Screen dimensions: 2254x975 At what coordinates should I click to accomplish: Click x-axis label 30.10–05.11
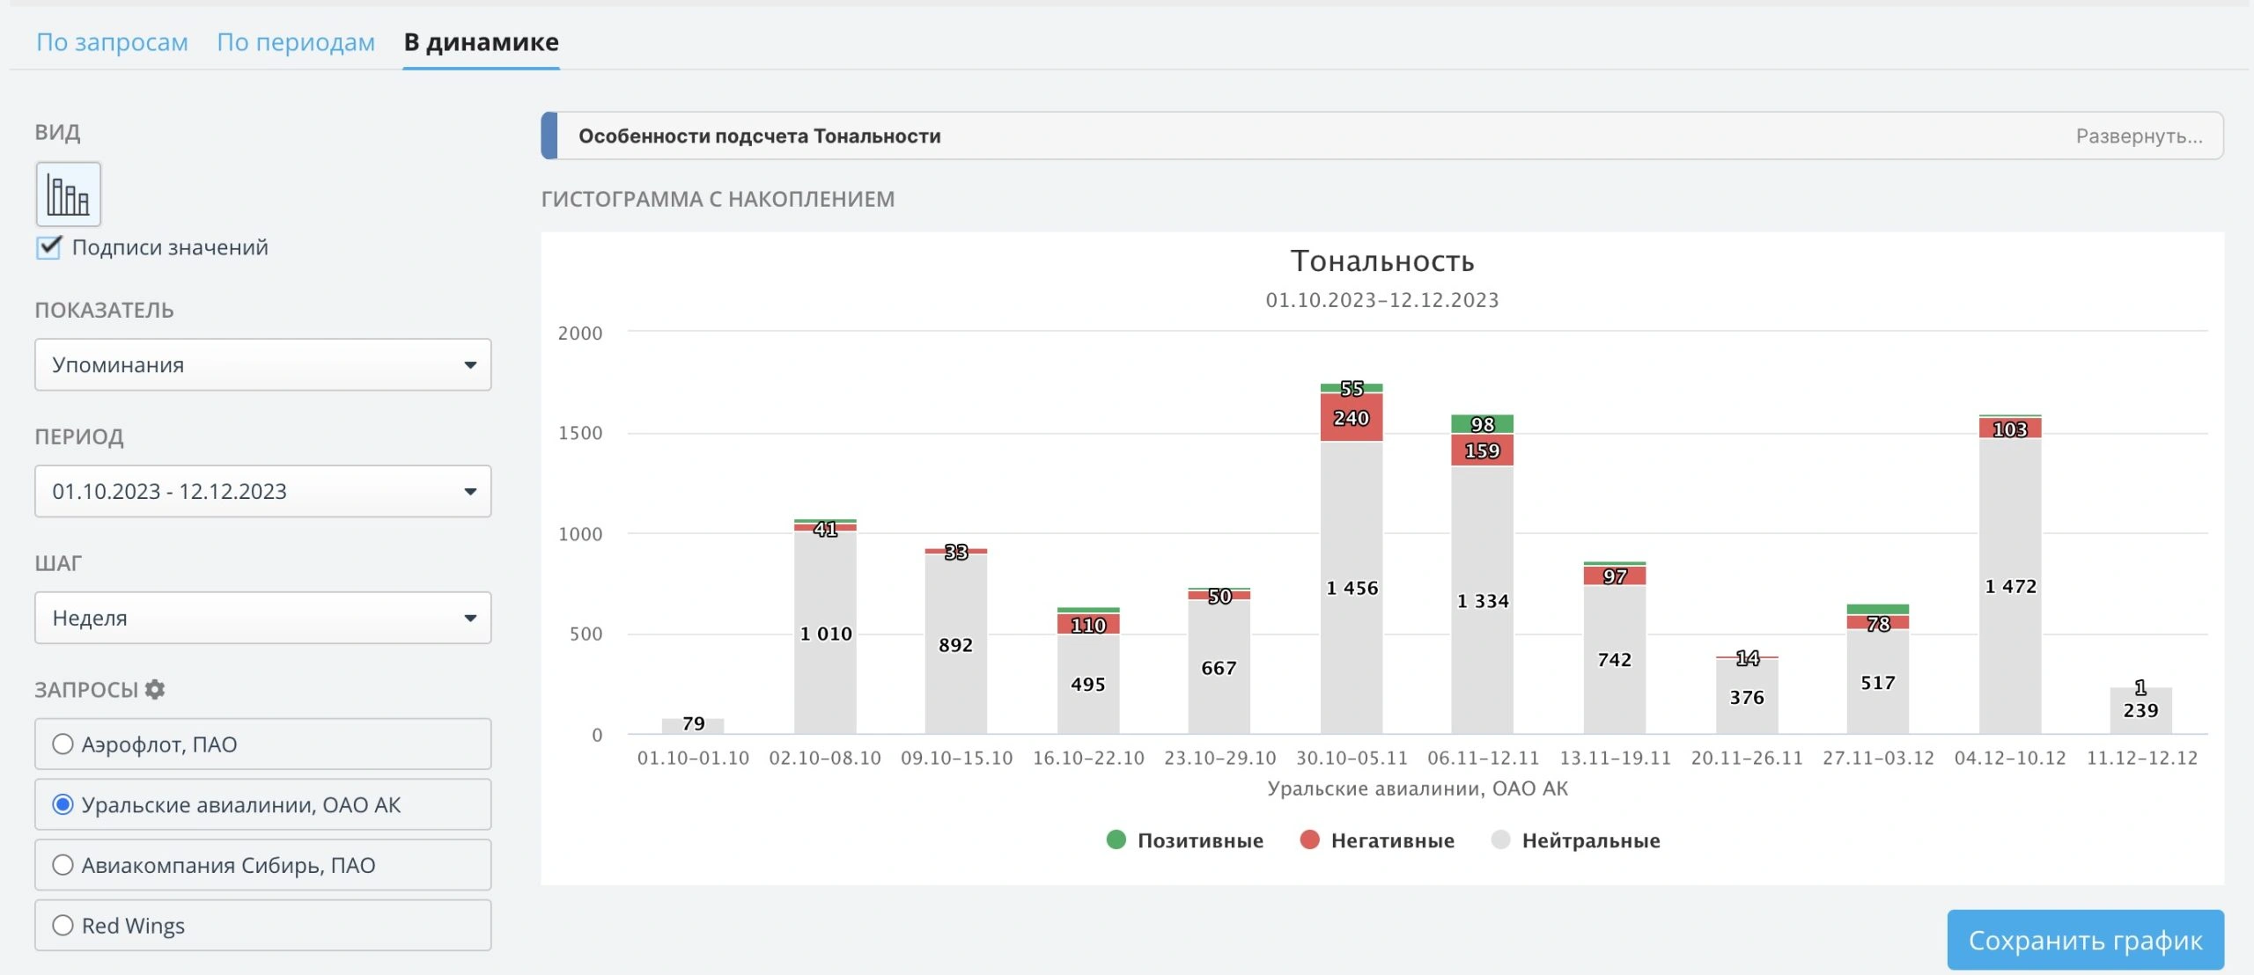[x=1352, y=758]
